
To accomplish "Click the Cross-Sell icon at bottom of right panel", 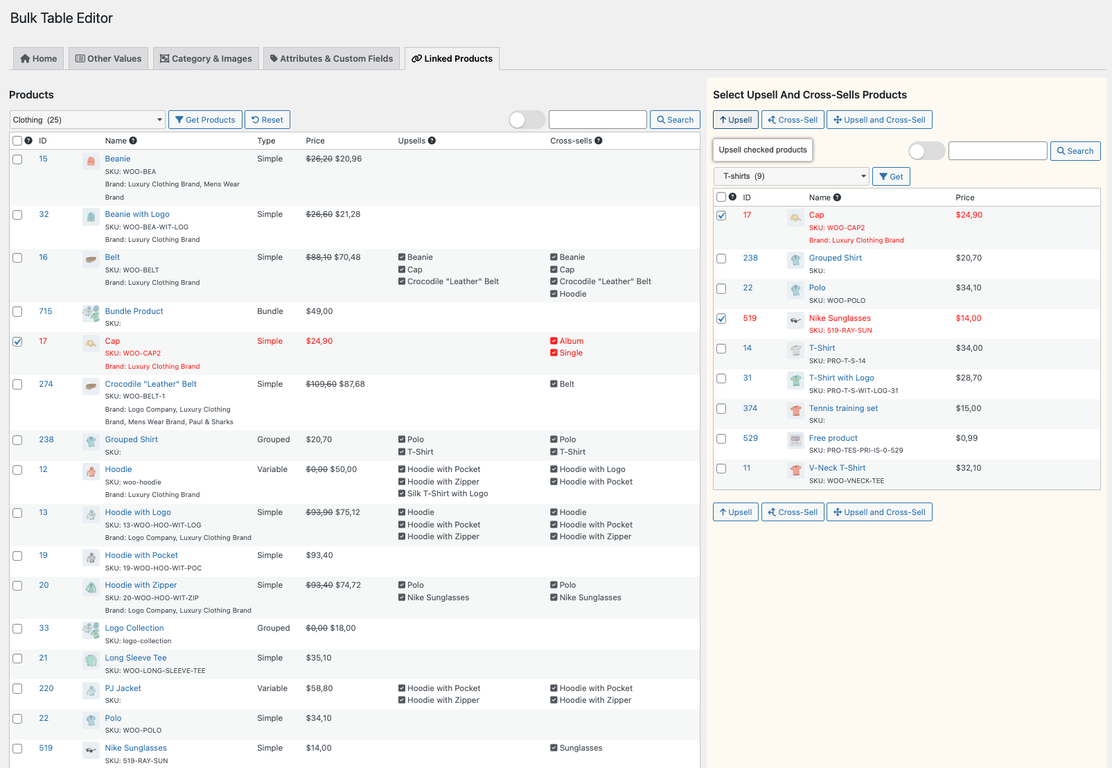I will click(773, 512).
